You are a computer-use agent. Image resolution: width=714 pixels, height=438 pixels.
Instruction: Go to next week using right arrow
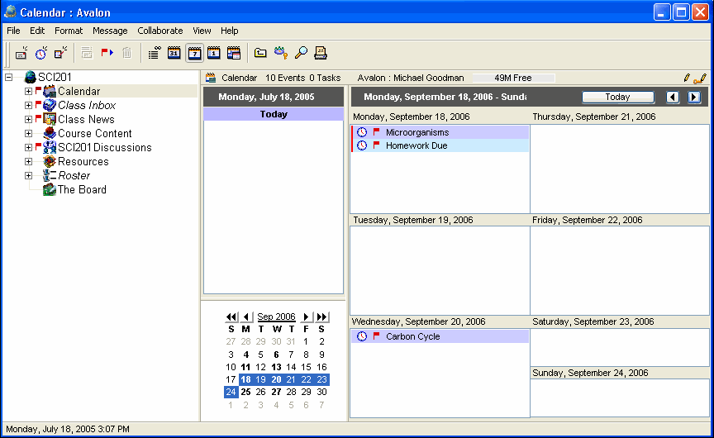pos(694,97)
